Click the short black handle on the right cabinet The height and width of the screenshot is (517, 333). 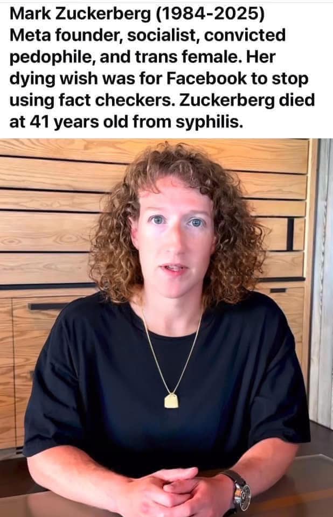pyautogui.click(x=278, y=290)
